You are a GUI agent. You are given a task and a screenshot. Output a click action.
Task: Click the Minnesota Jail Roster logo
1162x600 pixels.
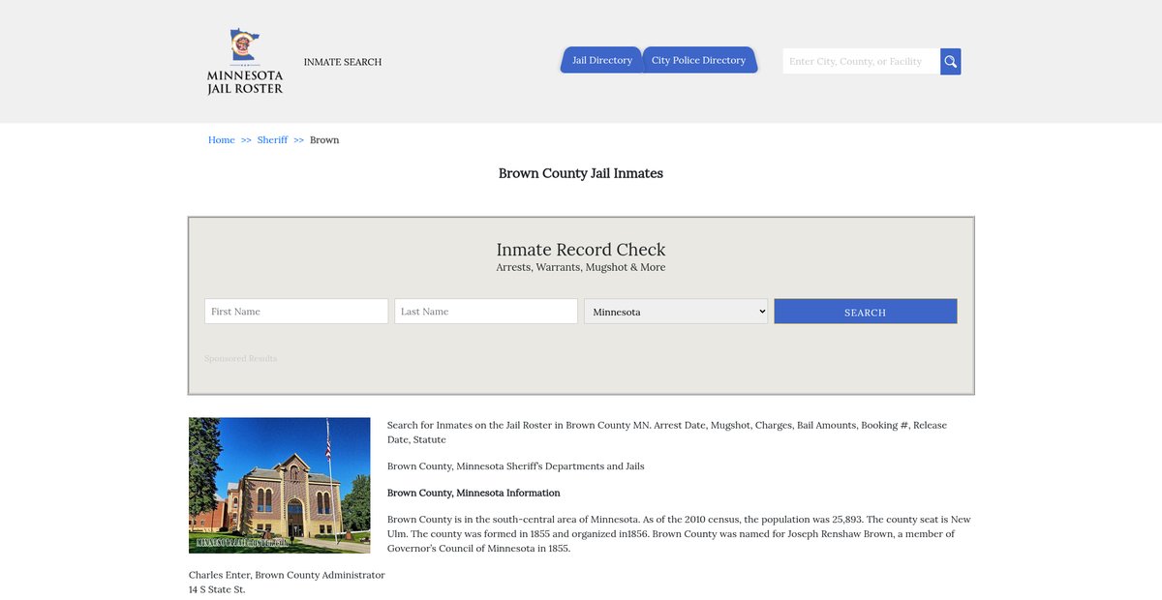245,61
